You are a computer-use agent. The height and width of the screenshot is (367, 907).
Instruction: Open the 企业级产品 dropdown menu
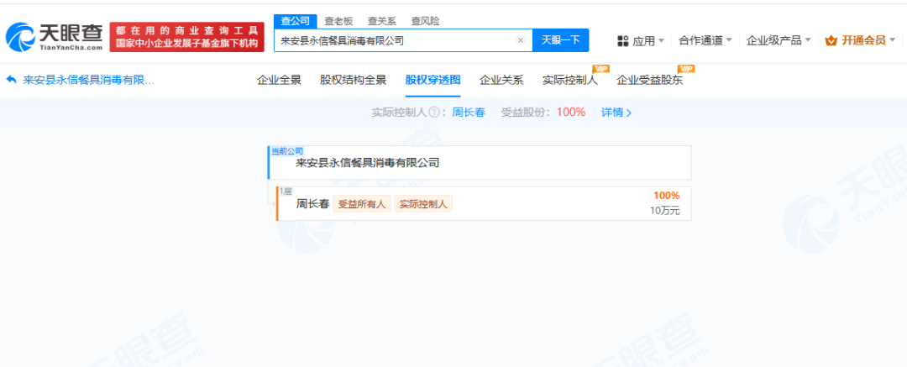click(779, 40)
